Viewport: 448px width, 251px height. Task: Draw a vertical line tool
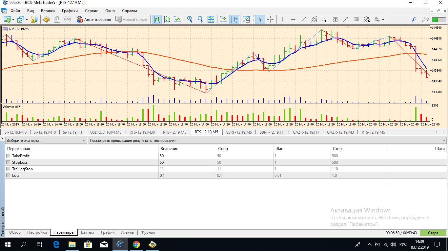pyautogui.click(x=283, y=19)
